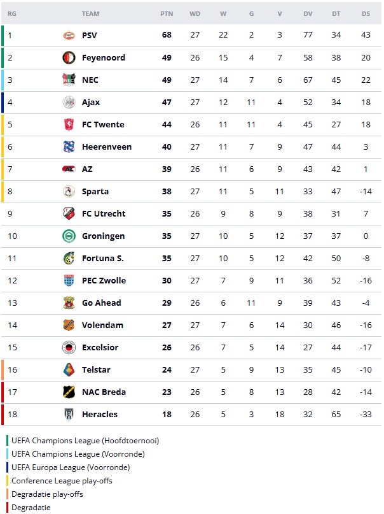This screenshot has height=514, width=384.
Task: Click the DS column header
Action: pyautogui.click(x=366, y=13)
